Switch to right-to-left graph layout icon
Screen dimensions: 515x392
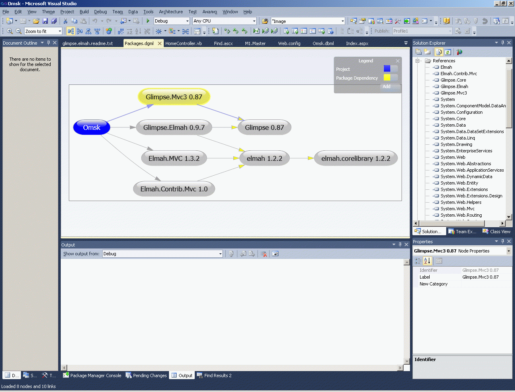click(80, 31)
